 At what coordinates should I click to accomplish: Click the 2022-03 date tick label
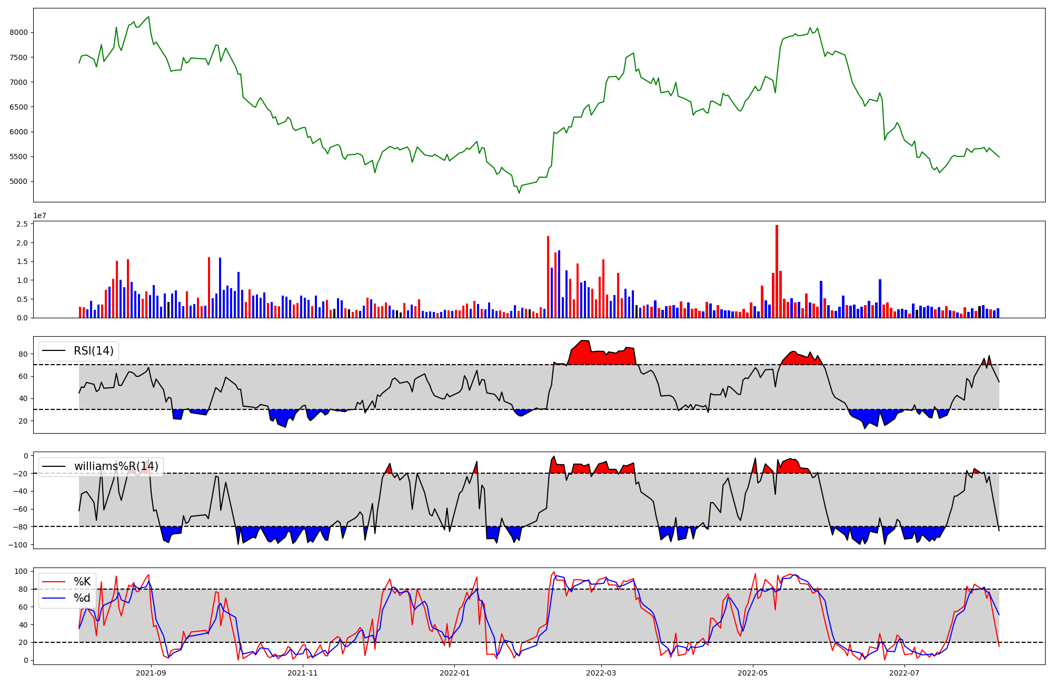[x=601, y=673]
